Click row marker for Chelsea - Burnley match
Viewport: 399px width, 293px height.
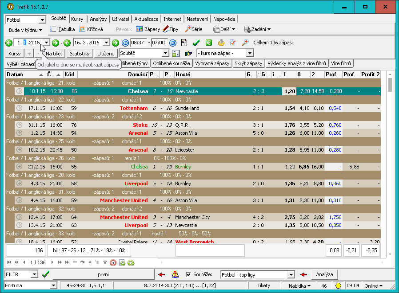coord(20,167)
